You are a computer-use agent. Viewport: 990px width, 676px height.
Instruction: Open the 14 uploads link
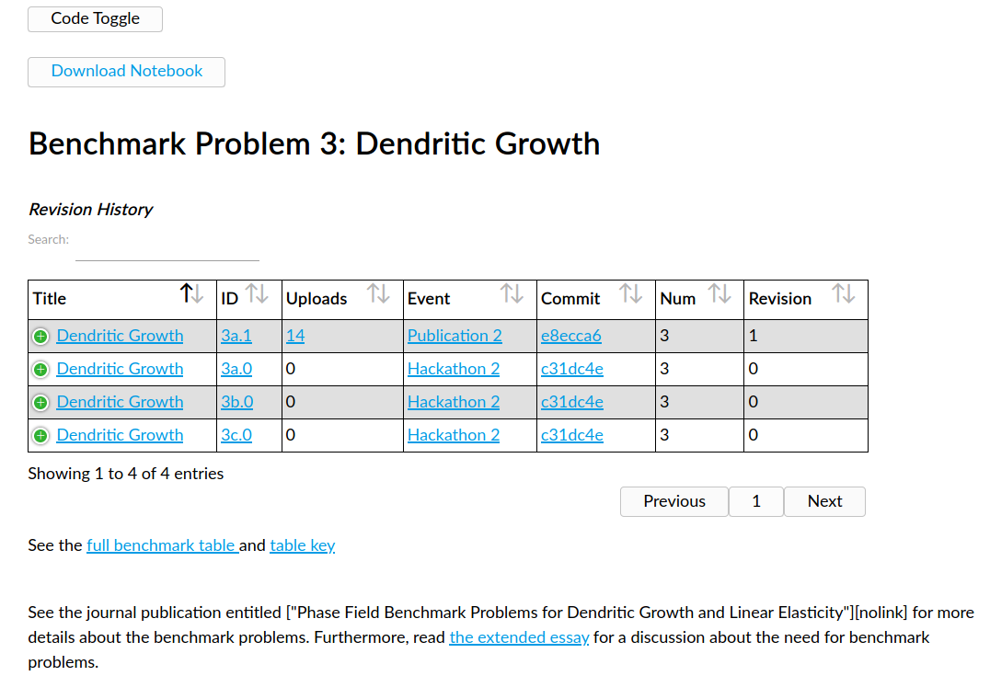[x=295, y=336]
